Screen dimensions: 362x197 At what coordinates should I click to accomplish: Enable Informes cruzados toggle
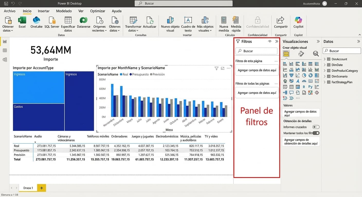(x=316, y=127)
